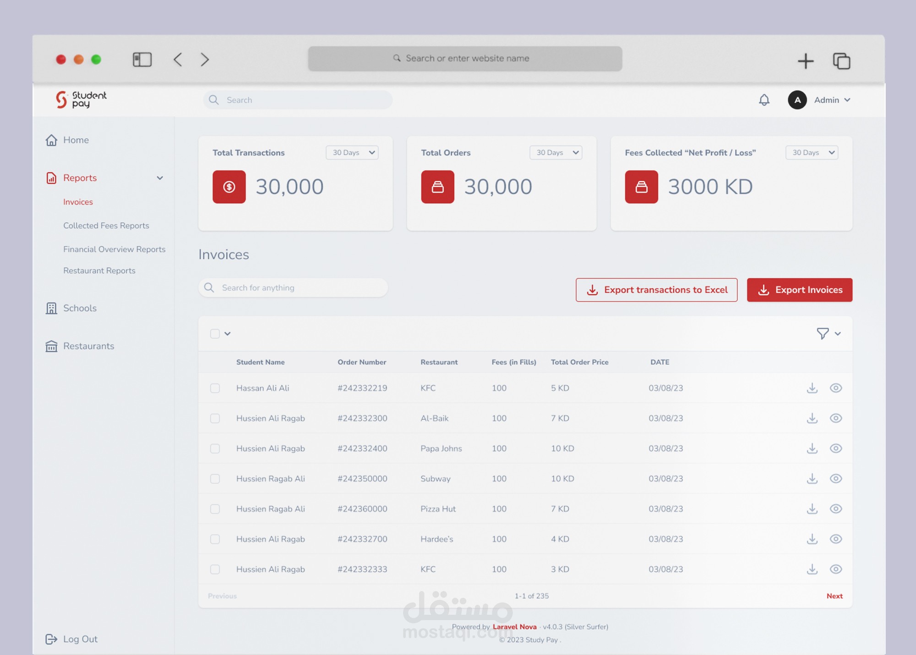Focus the Search for anything field
The height and width of the screenshot is (655, 916).
click(x=293, y=288)
